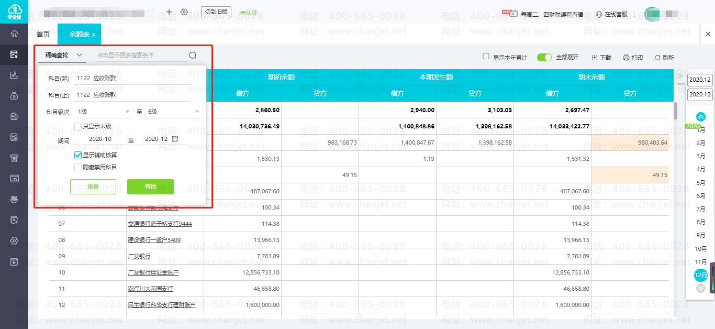Select 1月 in the month list

[x=701, y=130]
